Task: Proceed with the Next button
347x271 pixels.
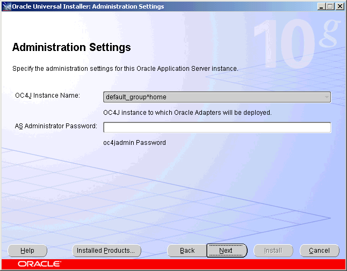Action: click(x=227, y=251)
